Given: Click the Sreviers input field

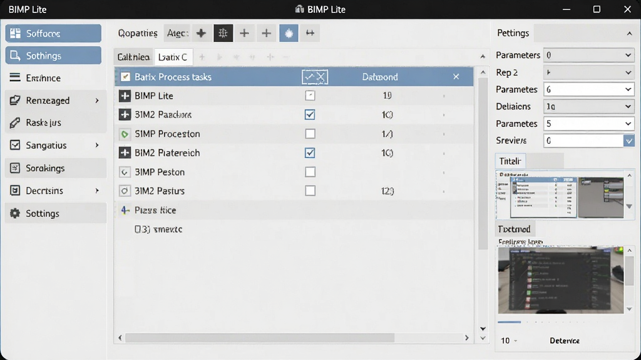Looking at the screenshot, I should coord(583,141).
